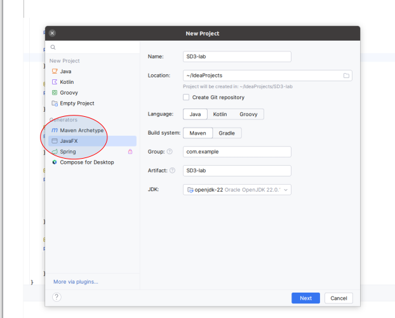Click the Kotlin logo icon
395x318 pixels.
55,82
